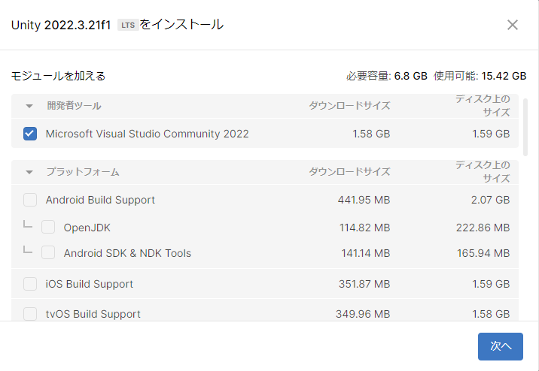This screenshot has width=539, height=371.
Task: Click Android SDK & NDK Tools label
Action: point(127,253)
